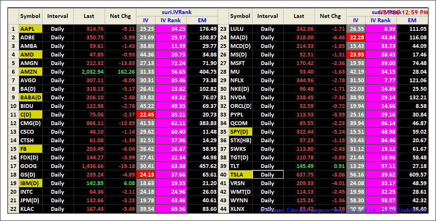
Task: Select the ORCL(D) symbol cell
Action: point(240,106)
